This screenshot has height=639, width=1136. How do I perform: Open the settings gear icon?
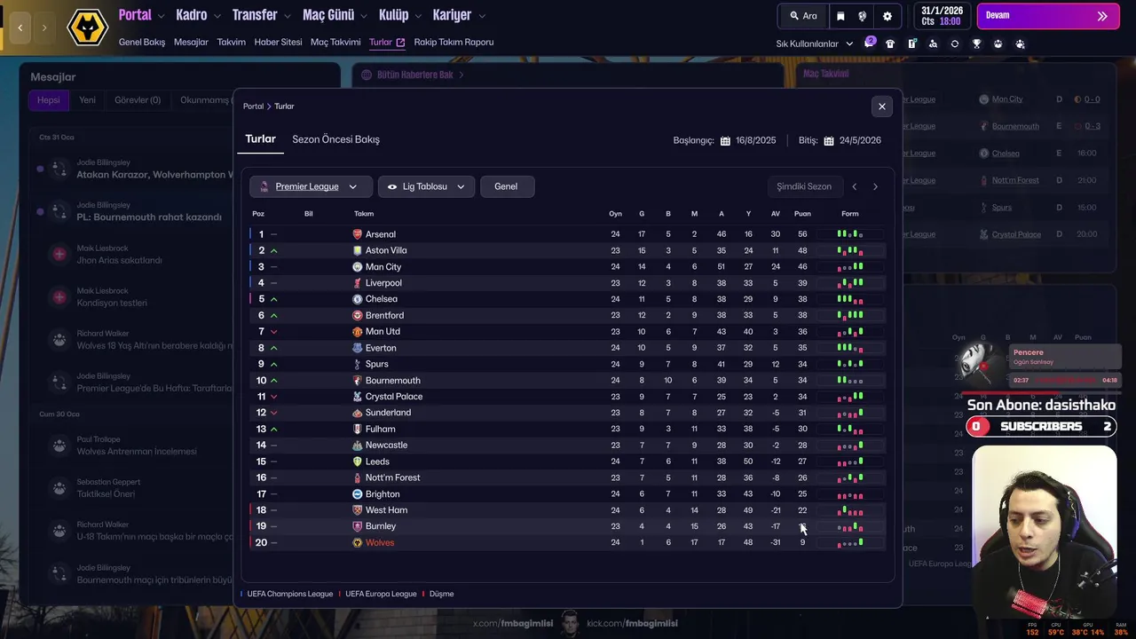point(887,16)
